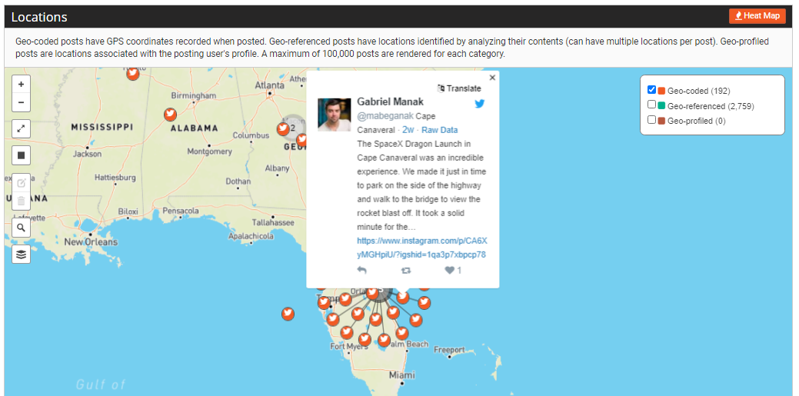This screenshot has width=799, height=396.
Task: Click the Twitter marker at map top edge
Action: 132,74
